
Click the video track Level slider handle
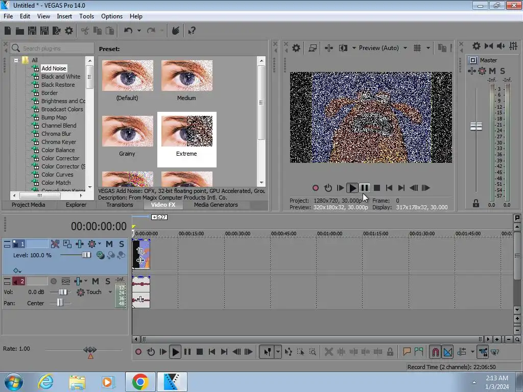pyautogui.click(x=86, y=255)
